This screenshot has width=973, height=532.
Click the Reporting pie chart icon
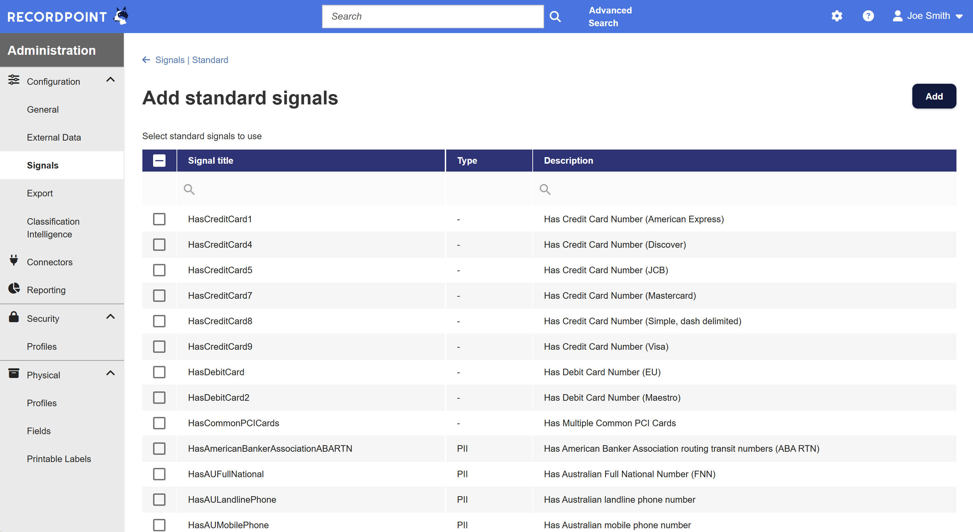point(14,289)
